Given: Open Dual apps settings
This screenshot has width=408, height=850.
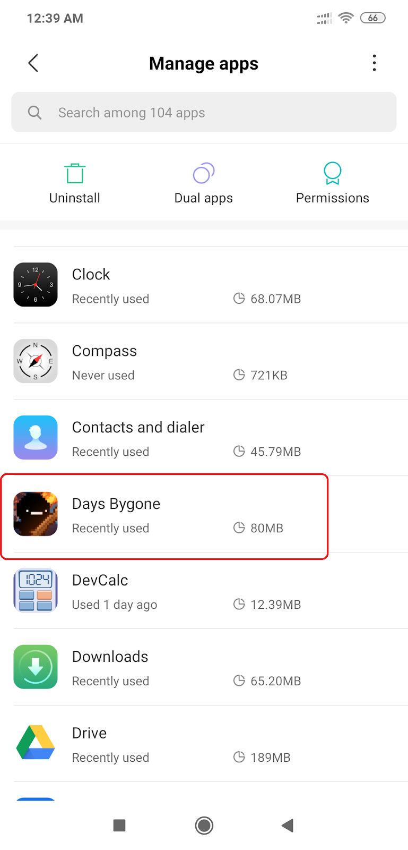Looking at the screenshot, I should pos(203,173).
